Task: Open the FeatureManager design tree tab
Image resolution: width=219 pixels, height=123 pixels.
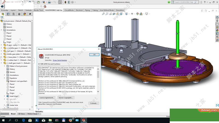Action: [3, 14]
